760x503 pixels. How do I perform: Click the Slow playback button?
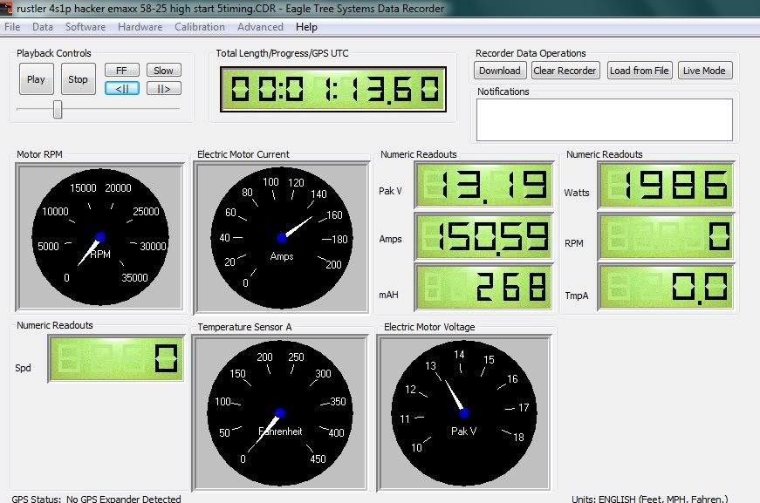163,71
